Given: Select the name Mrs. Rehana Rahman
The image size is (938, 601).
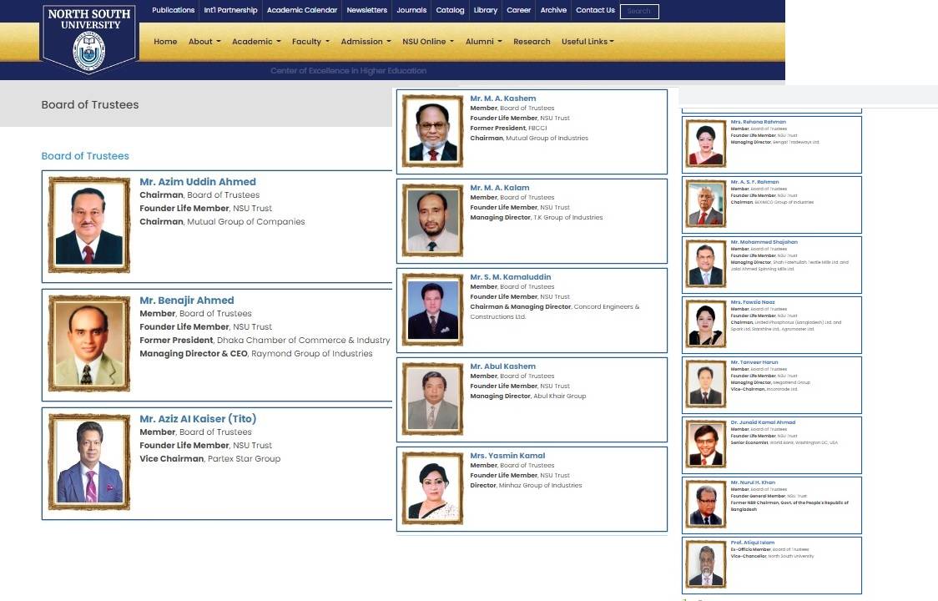Looking at the screenshot, I should pyautogui.click(x=758, y=122).
